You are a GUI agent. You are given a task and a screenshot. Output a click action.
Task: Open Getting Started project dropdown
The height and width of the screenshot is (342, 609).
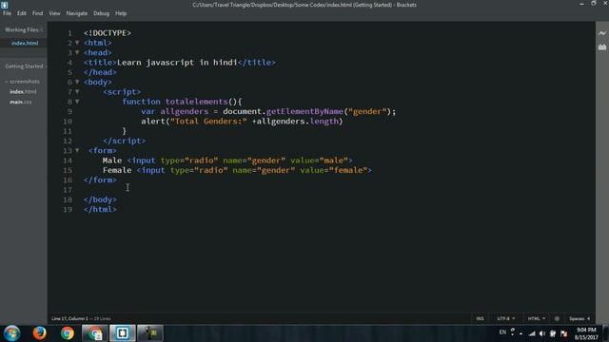(26, 66)
